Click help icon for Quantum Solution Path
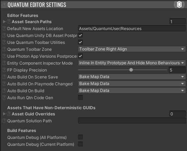 [4, 121]
